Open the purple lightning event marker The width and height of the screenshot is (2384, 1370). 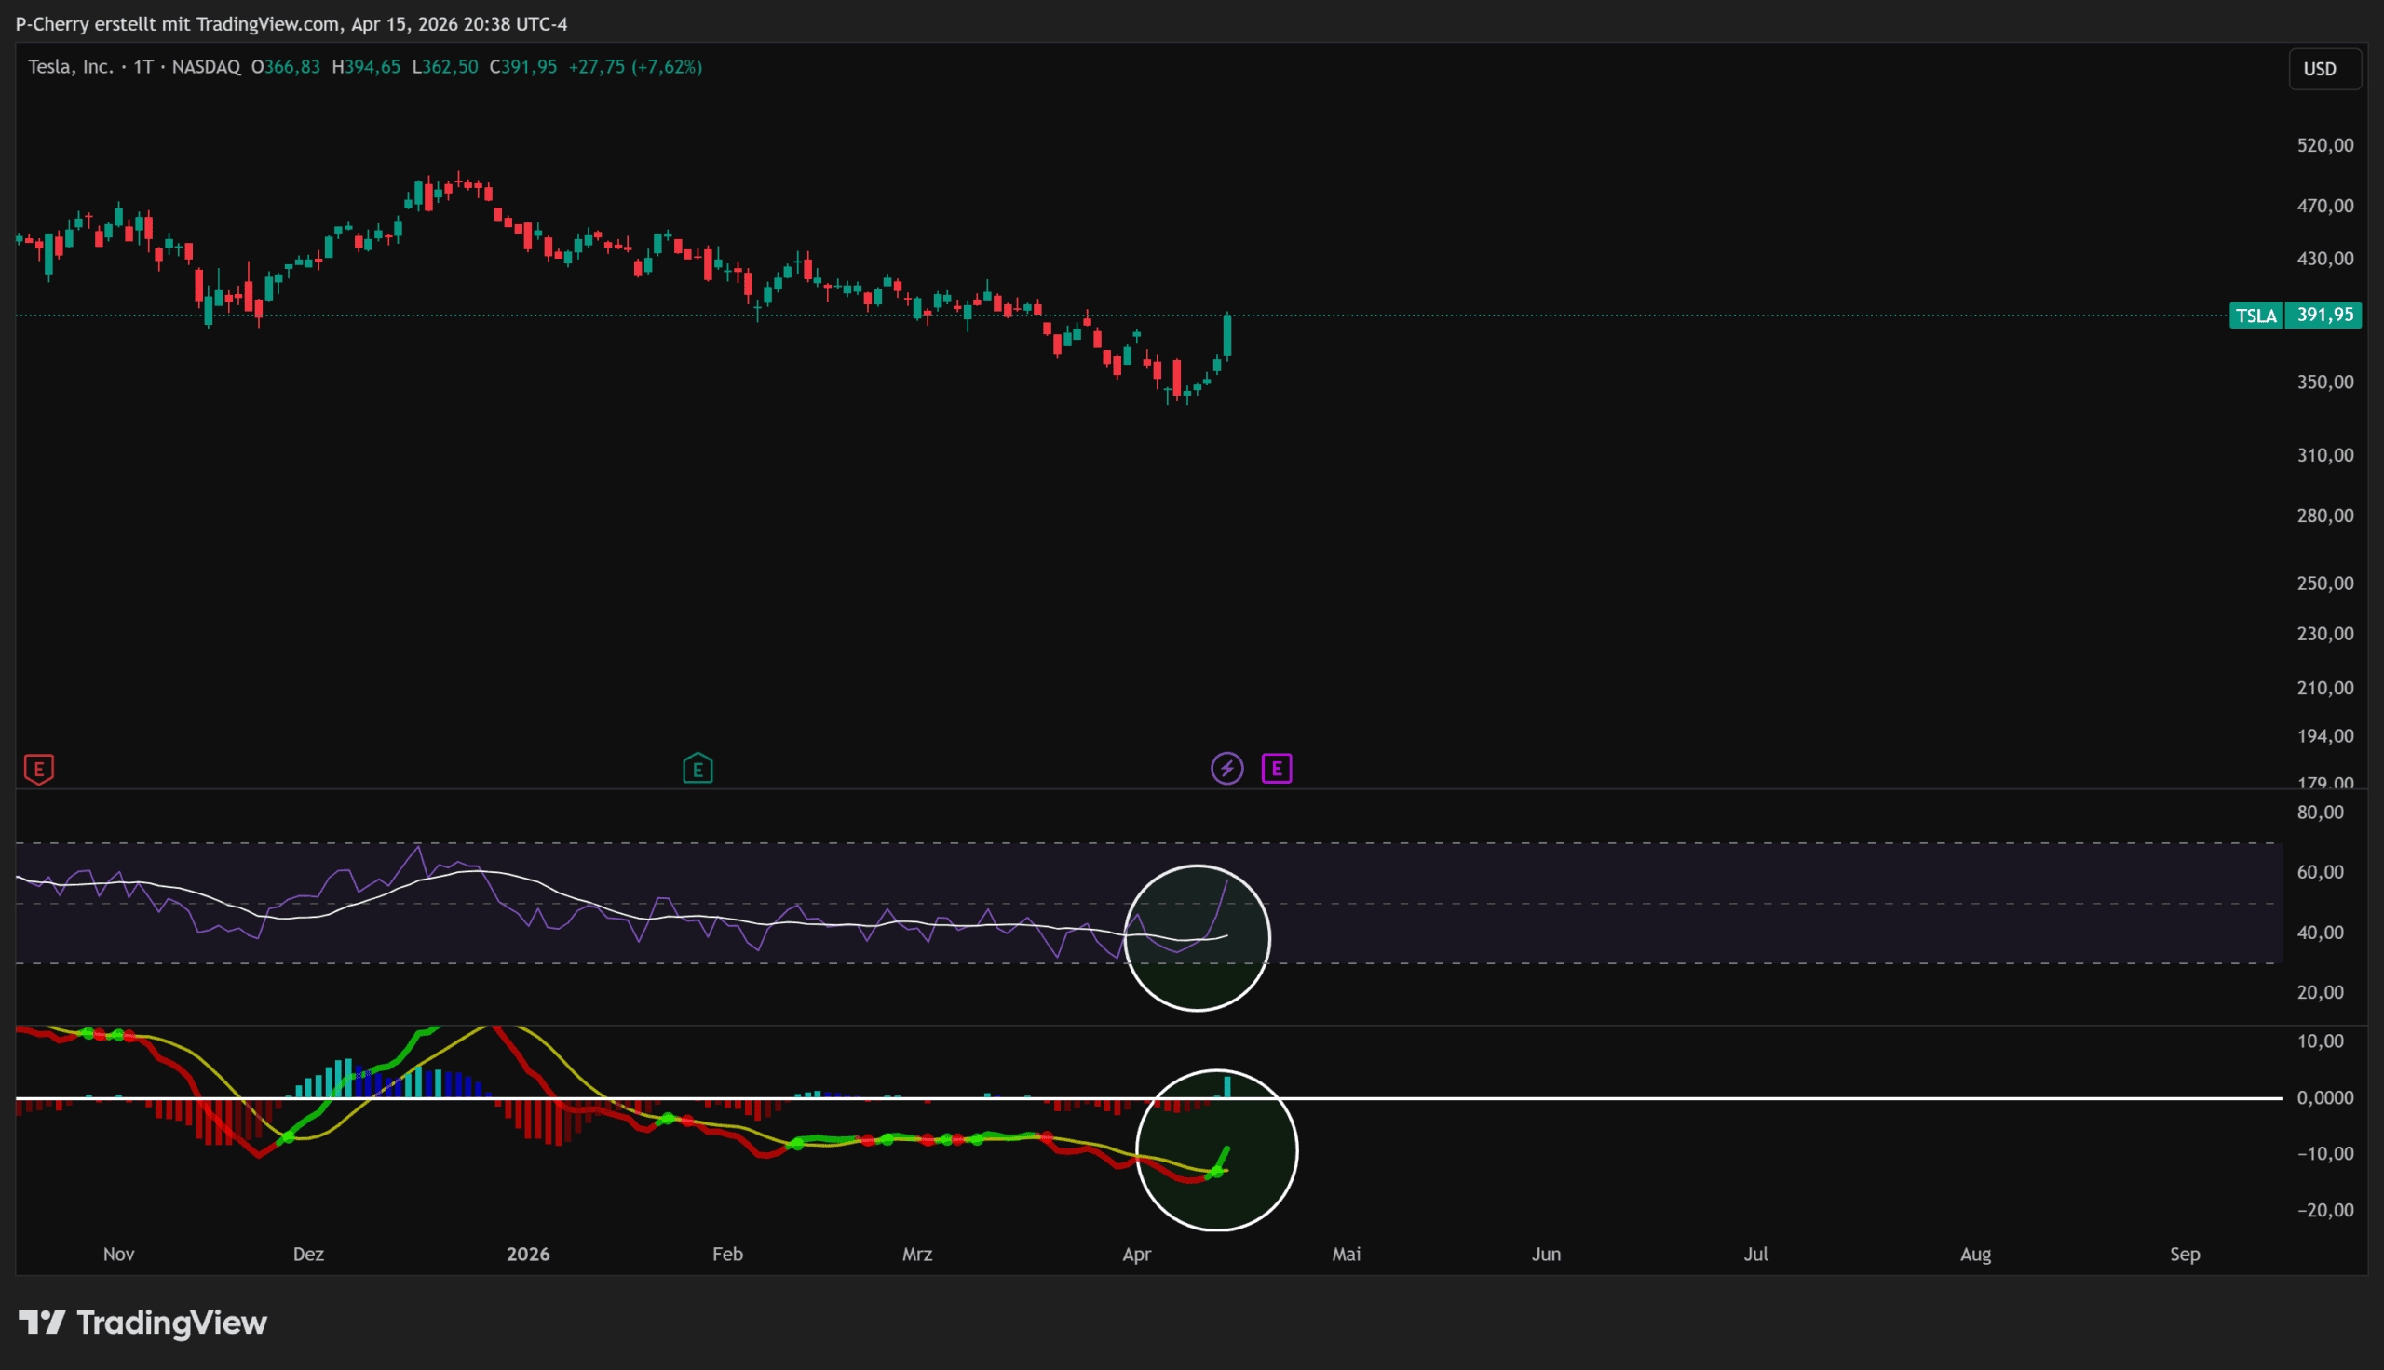1226,769
